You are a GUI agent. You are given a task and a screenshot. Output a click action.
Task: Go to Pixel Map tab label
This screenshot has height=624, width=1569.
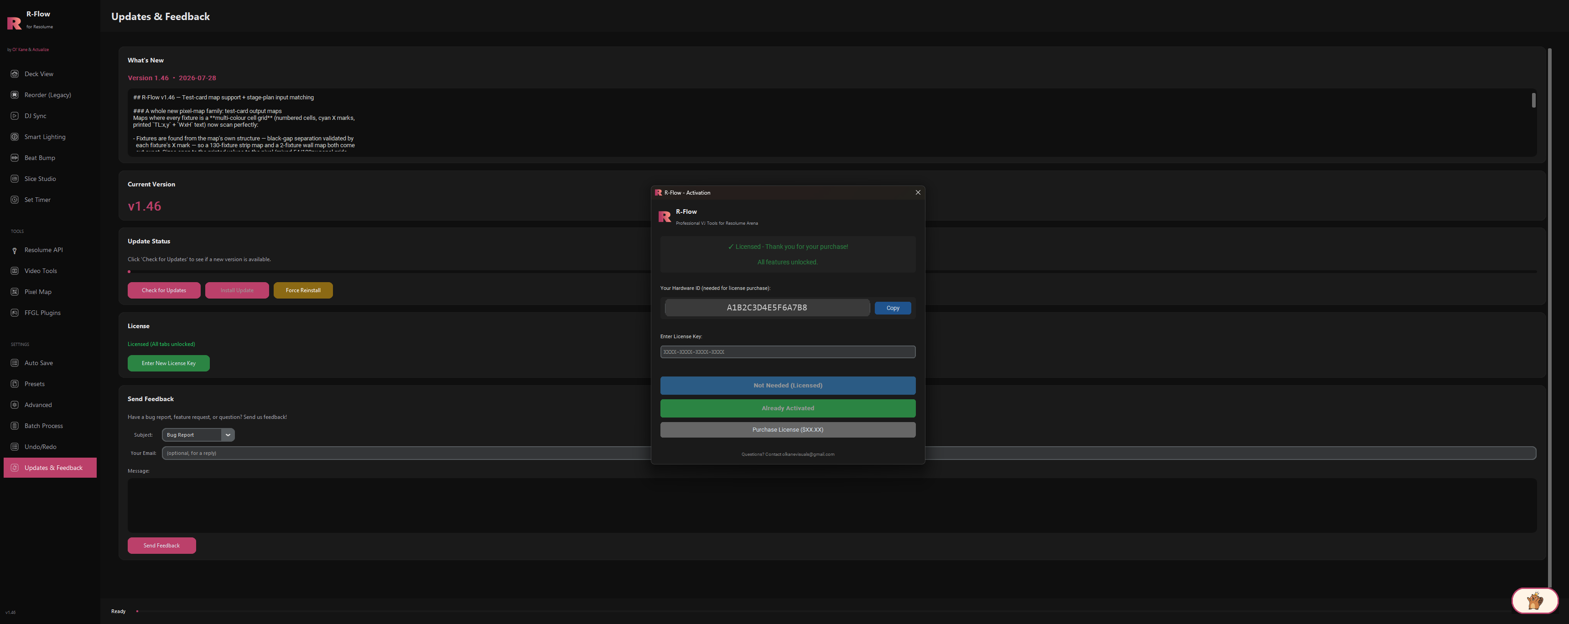pyautogui.click(x=38, y=292)
